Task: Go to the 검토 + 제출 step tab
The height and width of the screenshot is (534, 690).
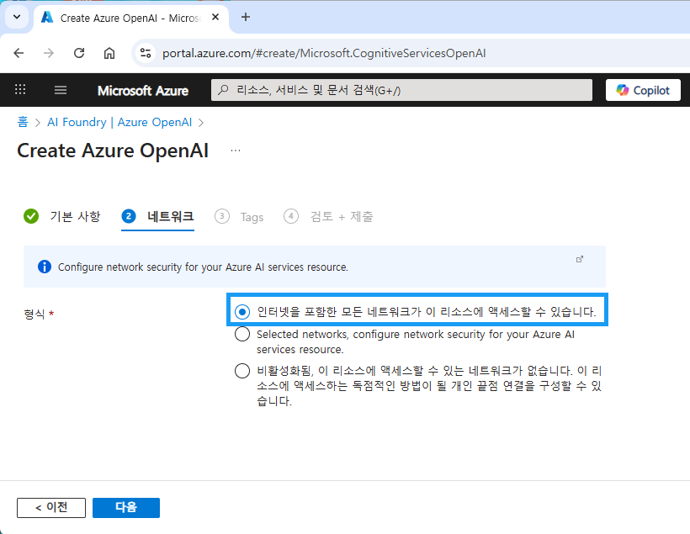Action: coord(328,216)
